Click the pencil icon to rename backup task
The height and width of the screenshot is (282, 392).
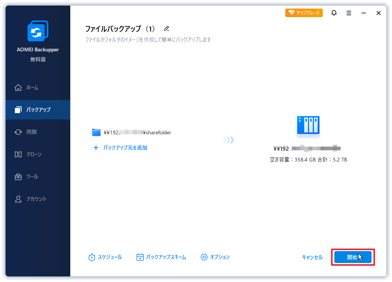click(x=167, y=29)
